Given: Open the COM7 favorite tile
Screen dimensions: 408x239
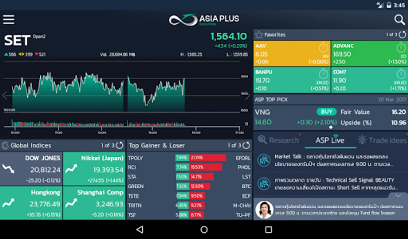Looking at the screenshot, I should tap(369, 80).
